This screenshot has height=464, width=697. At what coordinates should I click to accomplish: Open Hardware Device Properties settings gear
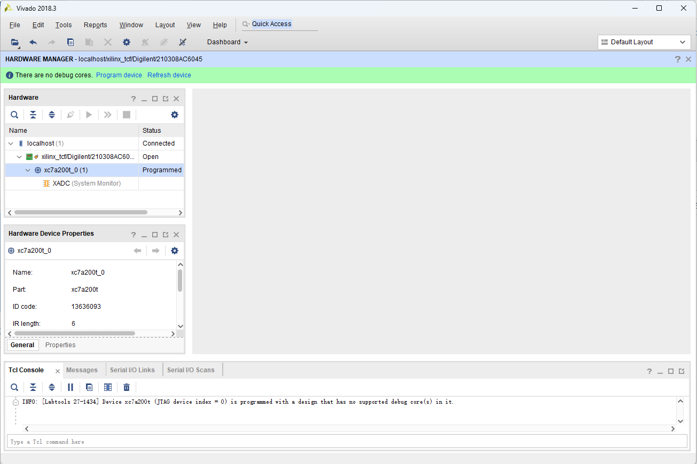tap(175, 251)
